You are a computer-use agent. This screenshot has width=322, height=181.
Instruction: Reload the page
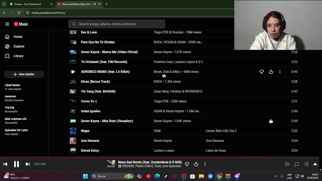tap(19, 13)
